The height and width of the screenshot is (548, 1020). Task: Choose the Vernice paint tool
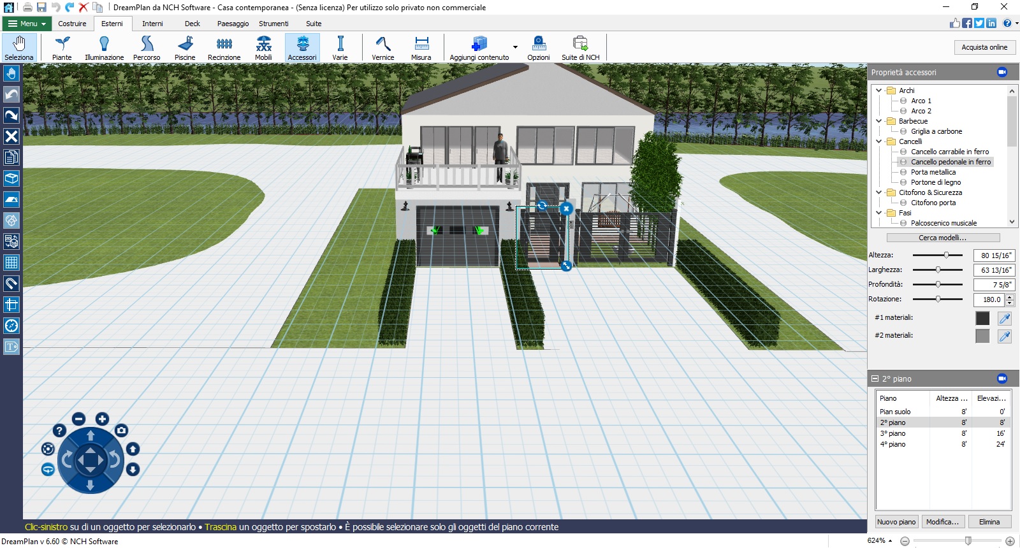click(x=383, y=48)
